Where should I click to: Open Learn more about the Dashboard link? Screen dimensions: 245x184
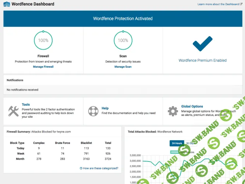(217, 4)
